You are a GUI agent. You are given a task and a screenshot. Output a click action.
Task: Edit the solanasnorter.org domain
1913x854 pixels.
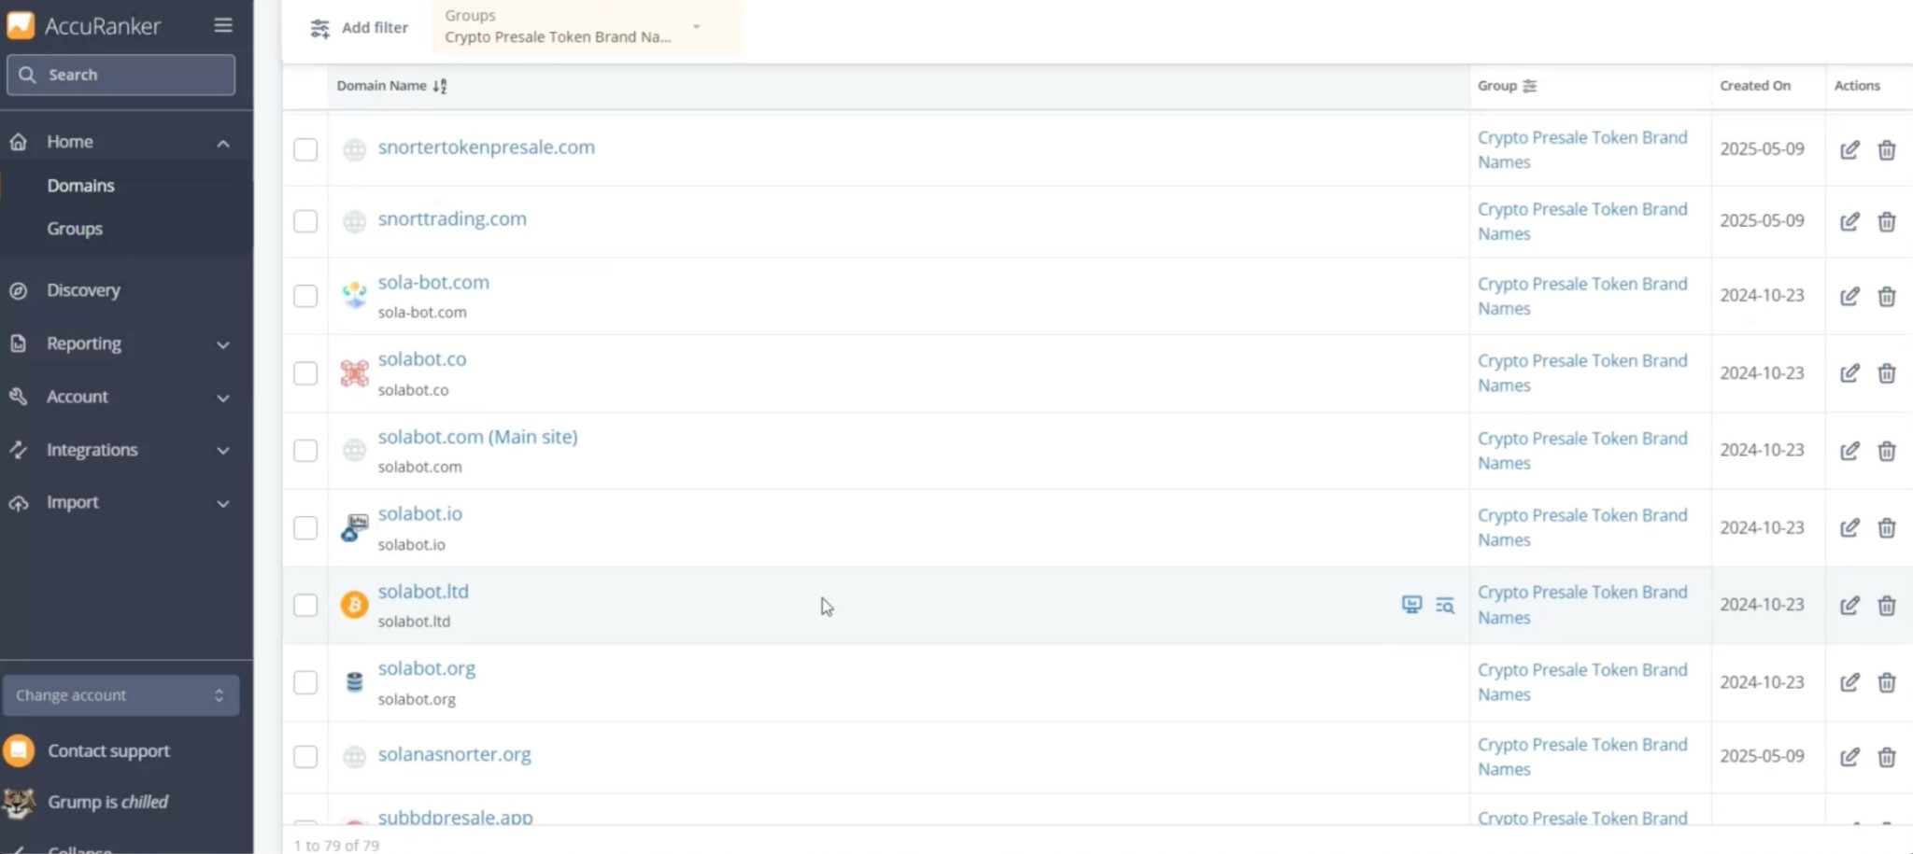[1849, 757]
